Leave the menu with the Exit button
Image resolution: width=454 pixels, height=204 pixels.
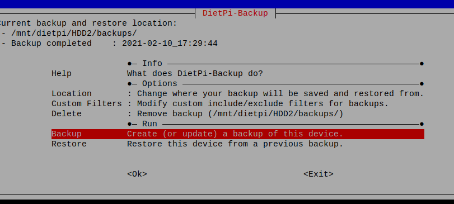pyautogui.click(x=318, y=174)
